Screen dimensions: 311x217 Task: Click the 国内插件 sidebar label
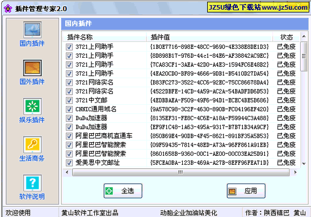(32, 44)
